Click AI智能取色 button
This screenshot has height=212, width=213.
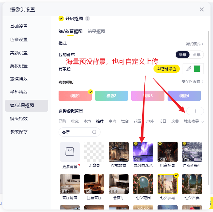point(166,69)
